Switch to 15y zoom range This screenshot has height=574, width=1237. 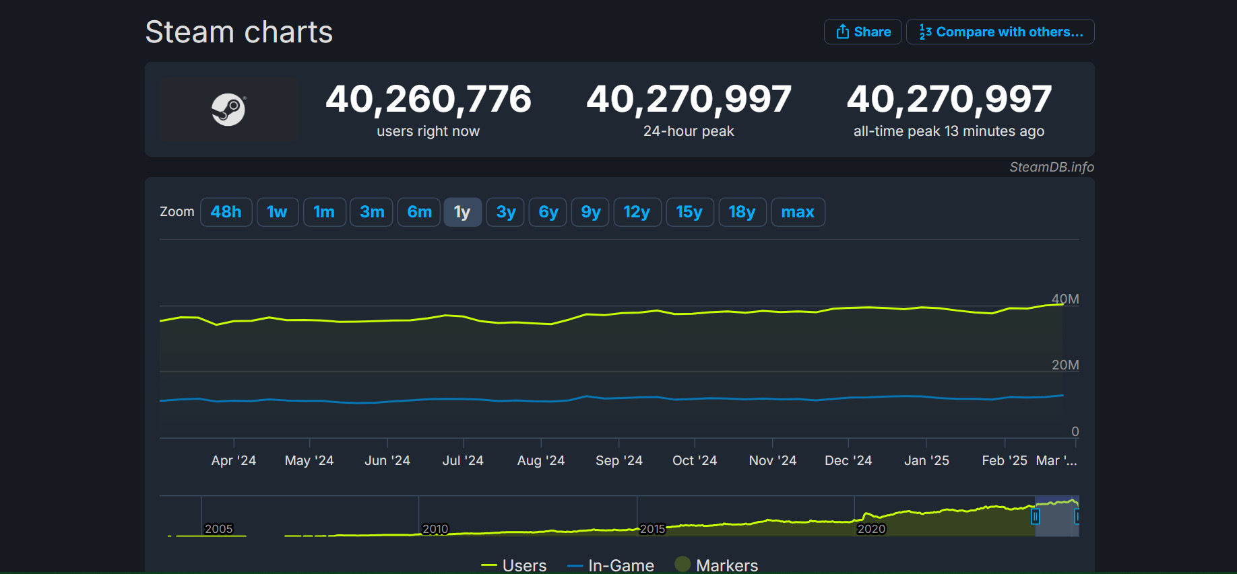[x=689, y=212]
